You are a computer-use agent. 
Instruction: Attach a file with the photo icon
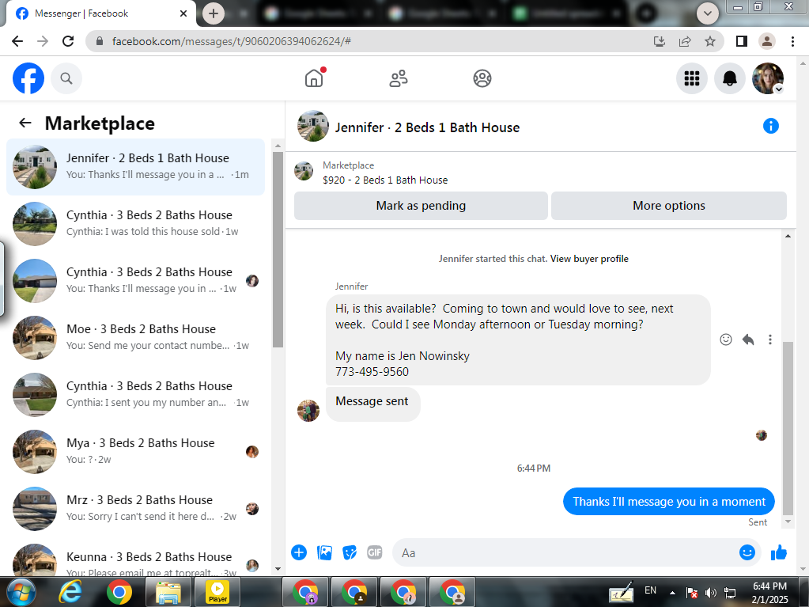[x=324, y=553]
